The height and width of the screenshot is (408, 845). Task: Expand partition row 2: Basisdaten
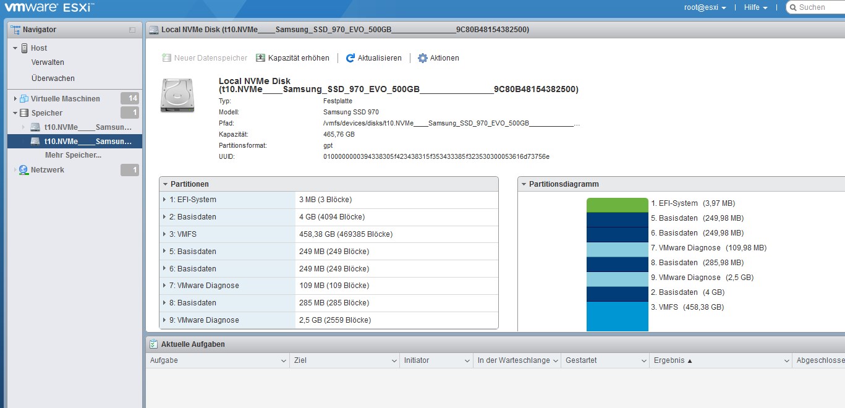(164, 217)
